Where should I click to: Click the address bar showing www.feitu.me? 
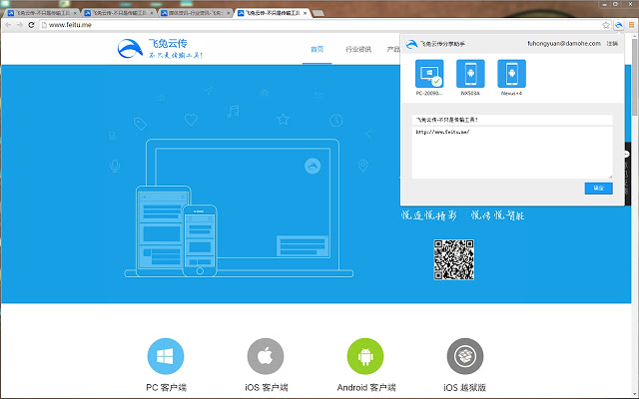pos(319,25)
